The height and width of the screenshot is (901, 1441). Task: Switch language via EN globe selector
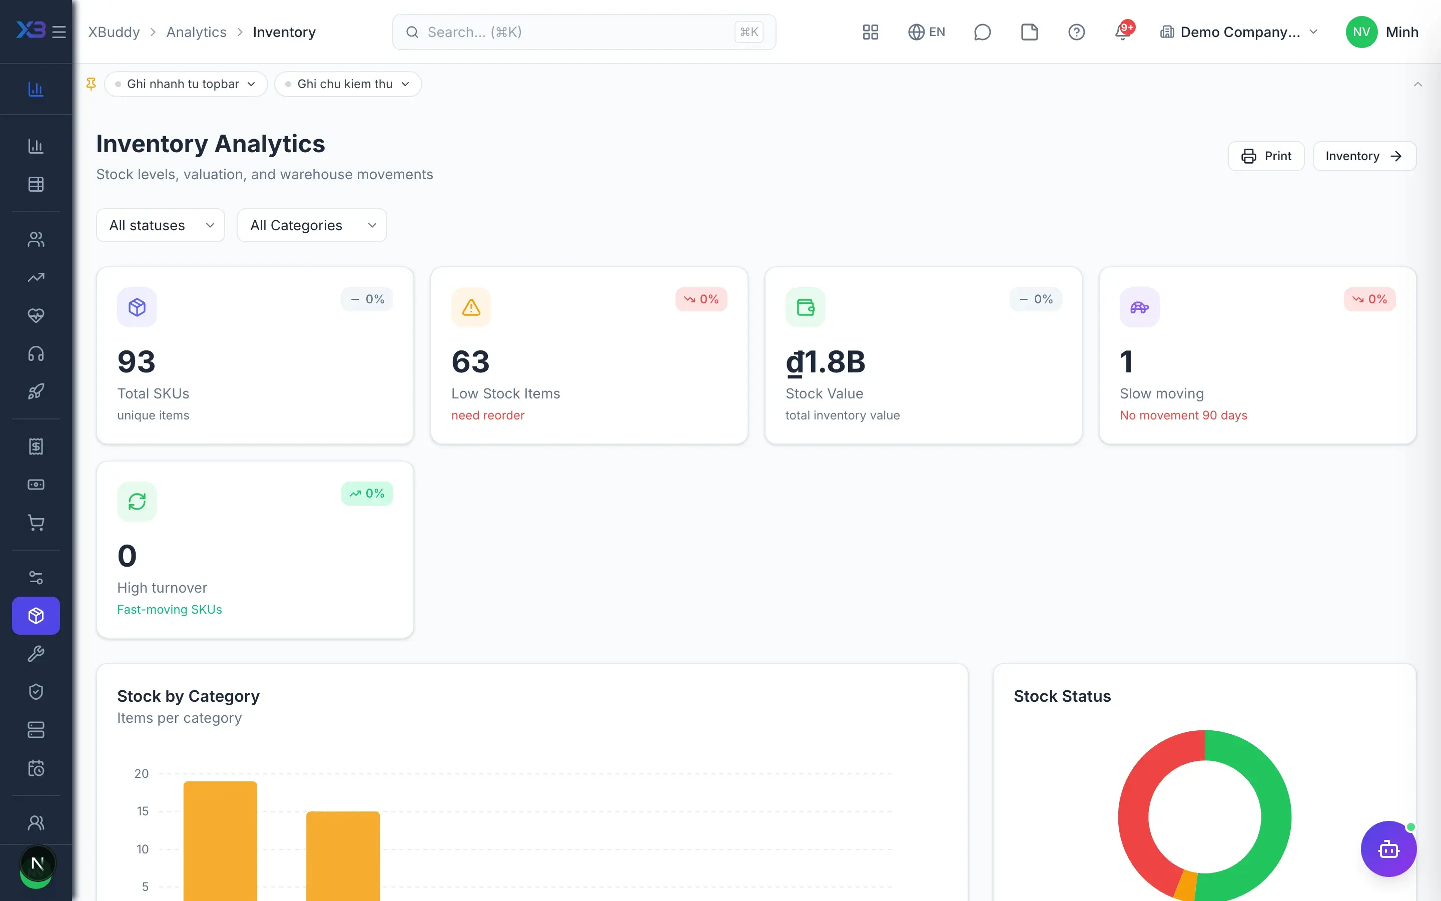point(926,32)
